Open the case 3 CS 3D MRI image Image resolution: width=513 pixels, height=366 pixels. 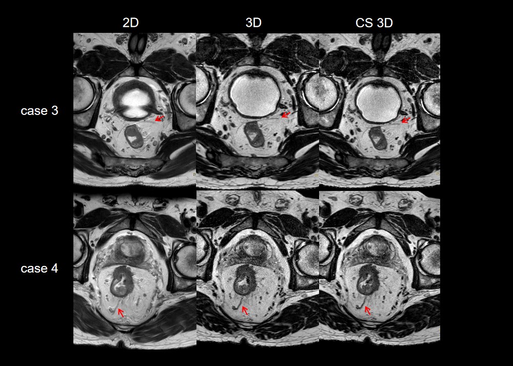[x=380, y=109]
